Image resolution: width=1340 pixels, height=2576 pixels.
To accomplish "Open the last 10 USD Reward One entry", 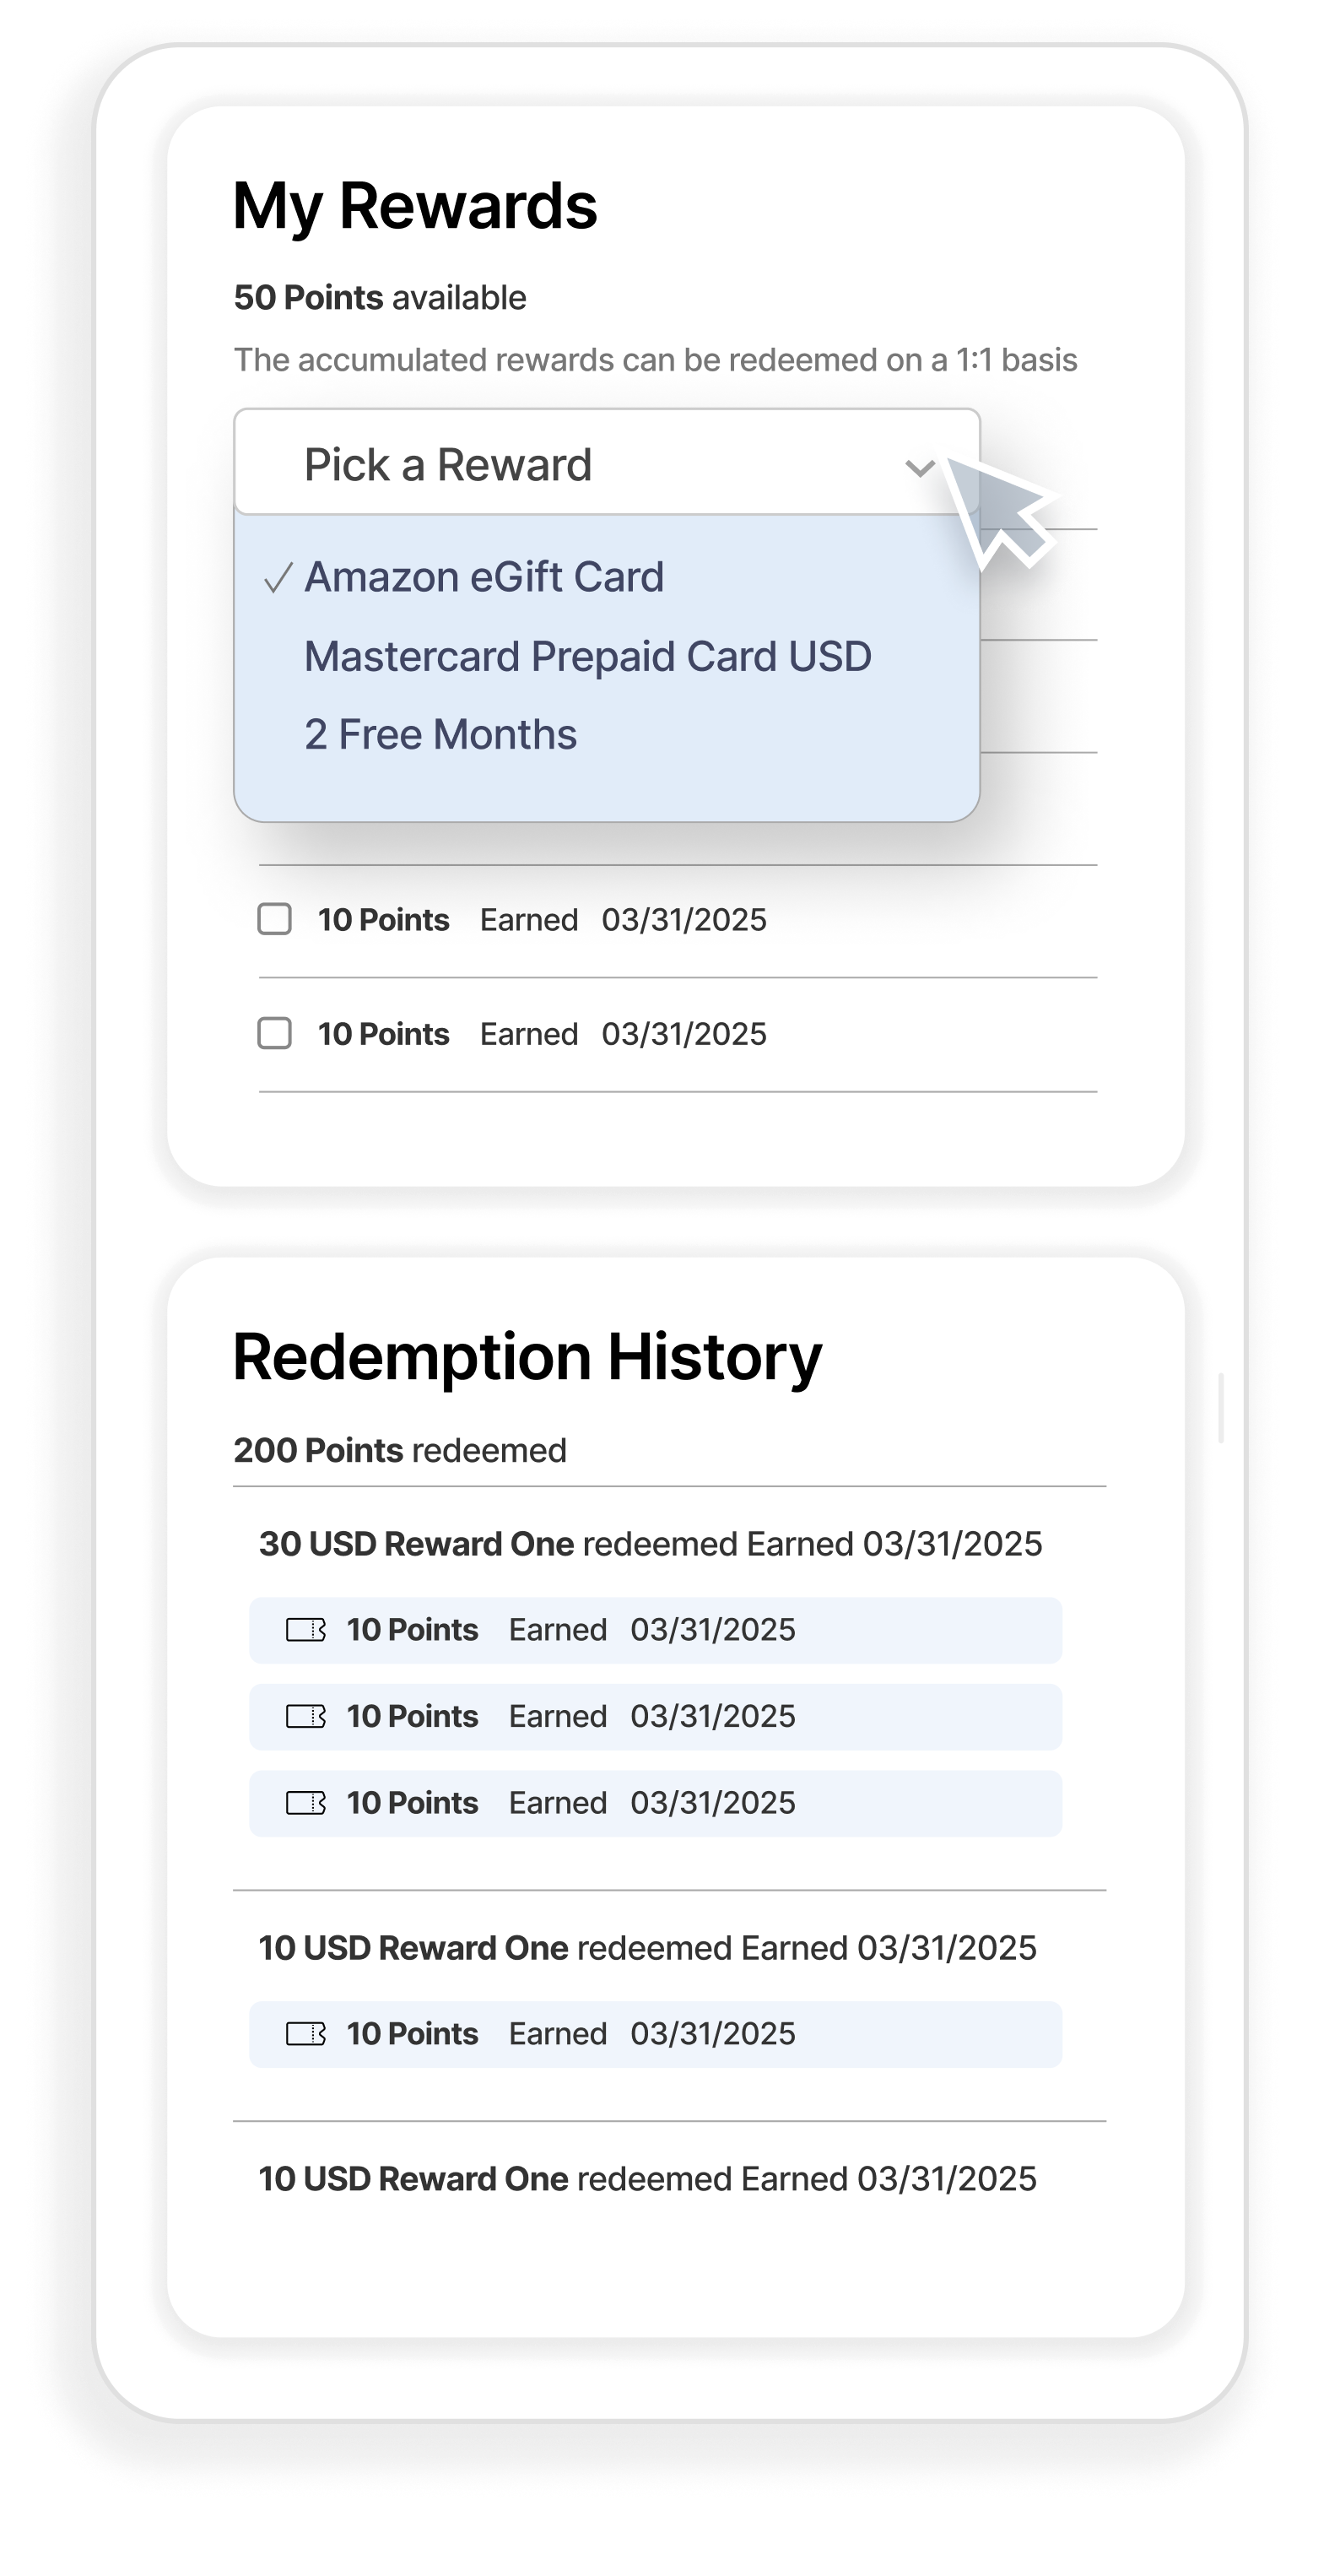I will [x=647, y=2179].
